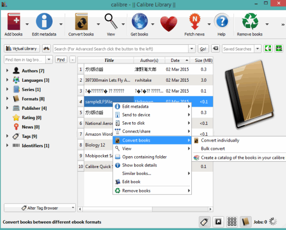Click the Fetch news icon
Viewport: 286px width, 230px height.
[x=194, y=21]
